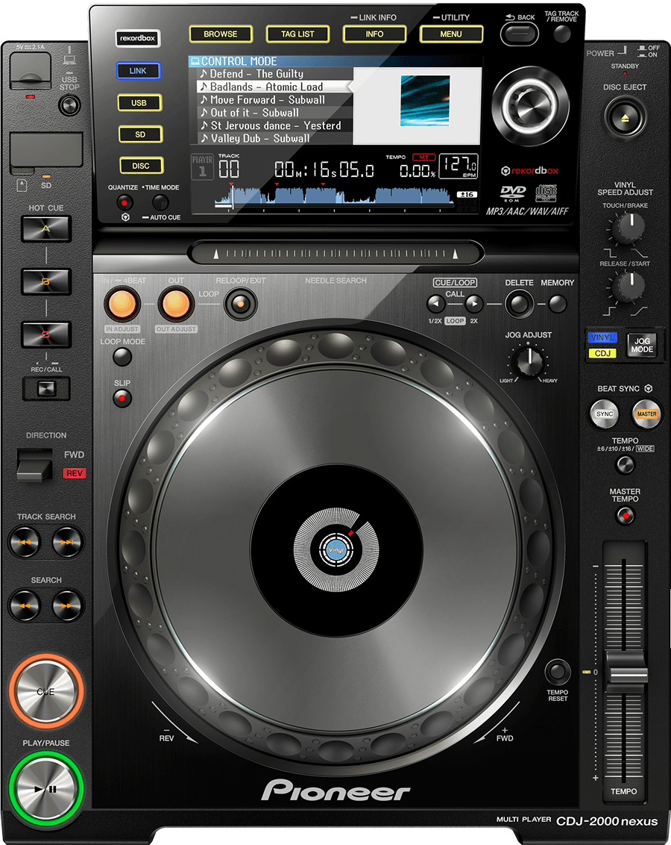Click the track waveform overview
This screenshot has width=671, height=845.
(334, 195)
